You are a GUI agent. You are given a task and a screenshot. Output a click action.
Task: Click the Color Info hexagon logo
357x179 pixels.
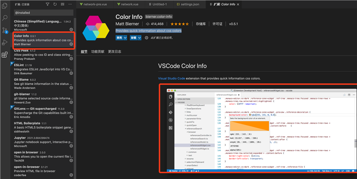tap(96, 28)
